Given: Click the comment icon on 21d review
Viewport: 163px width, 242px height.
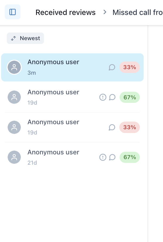Looking at the screenshot, I should point(112,157).
